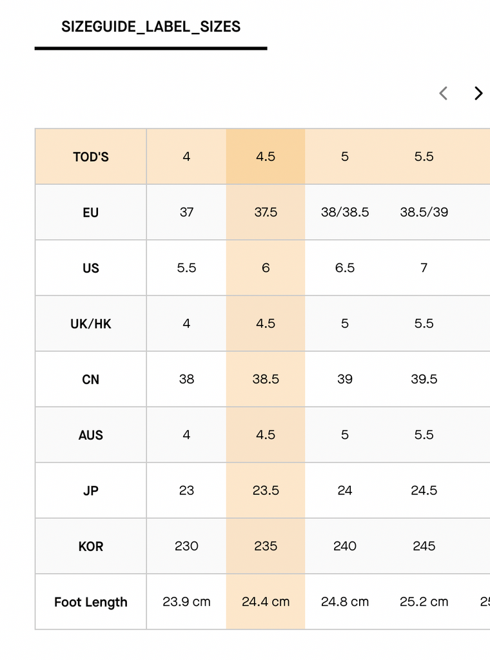The width and height of the screenshot is (490, 660).
Task: Click the 24.4 cm foot length cell
Action: coord(266,601)
